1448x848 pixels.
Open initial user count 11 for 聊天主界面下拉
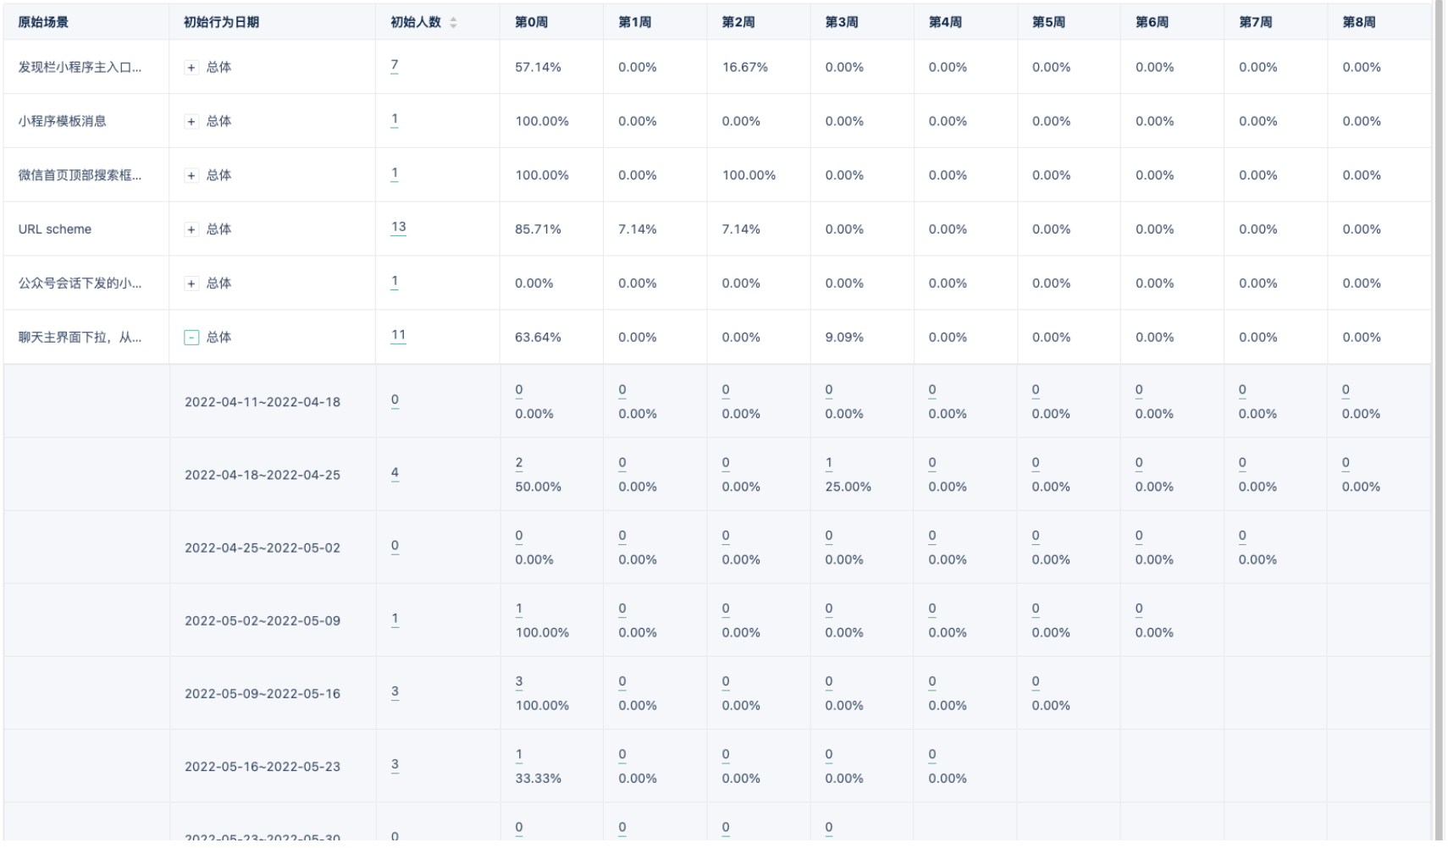(398, 335)
